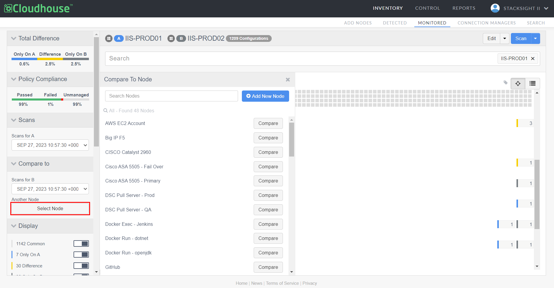Select the Monitored tab

(432, 23)
